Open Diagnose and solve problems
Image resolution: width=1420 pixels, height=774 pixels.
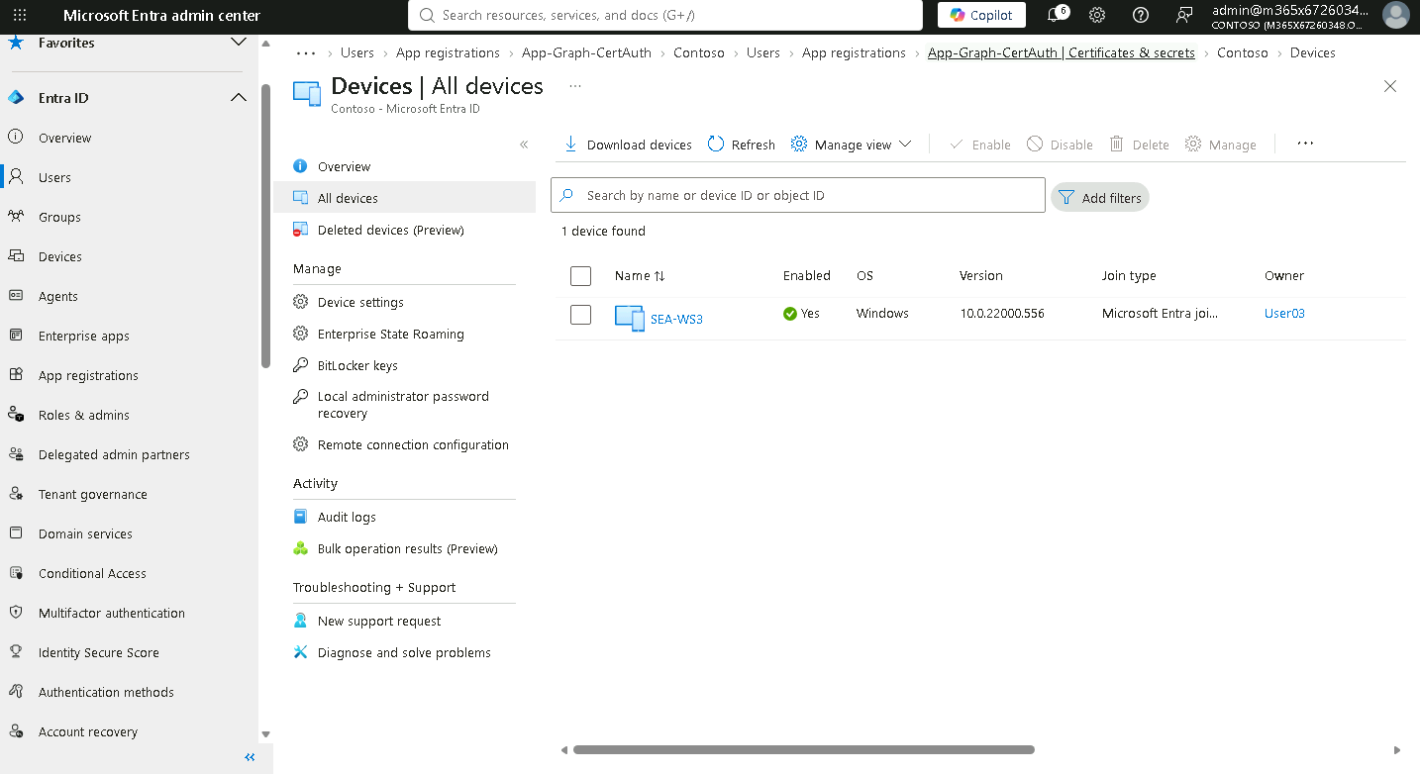coord(404,652)
